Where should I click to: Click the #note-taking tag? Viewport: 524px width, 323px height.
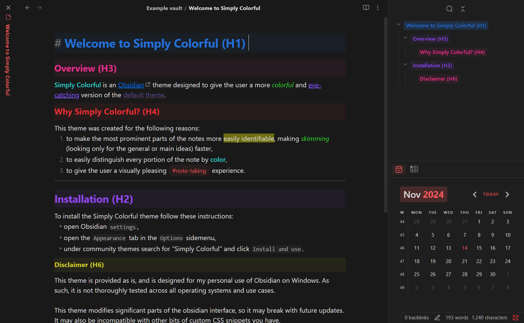(189, 171)
